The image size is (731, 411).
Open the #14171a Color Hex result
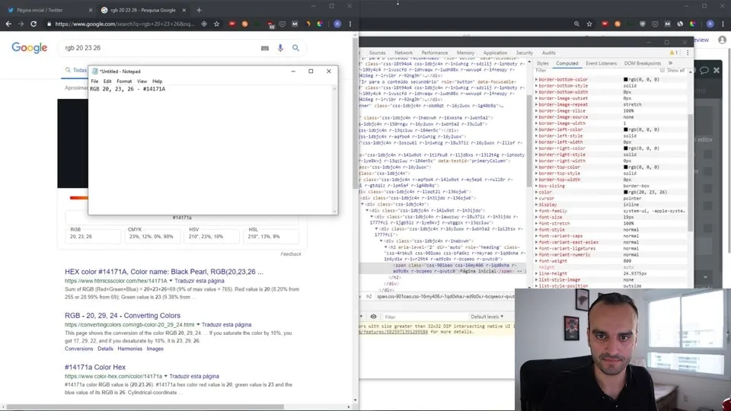pyautogui.click(x=94, y=367)
